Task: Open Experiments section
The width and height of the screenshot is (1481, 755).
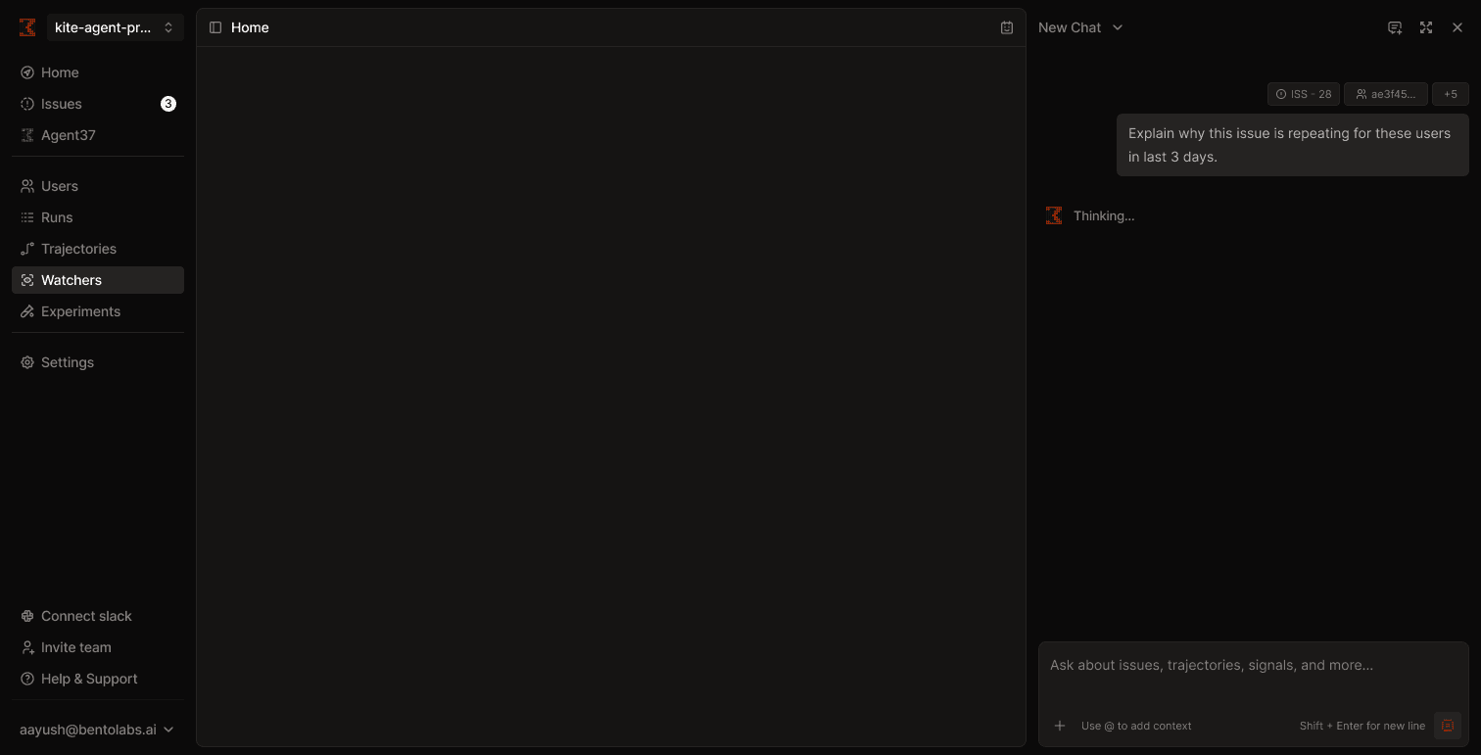Action: [x=98, y=311]
